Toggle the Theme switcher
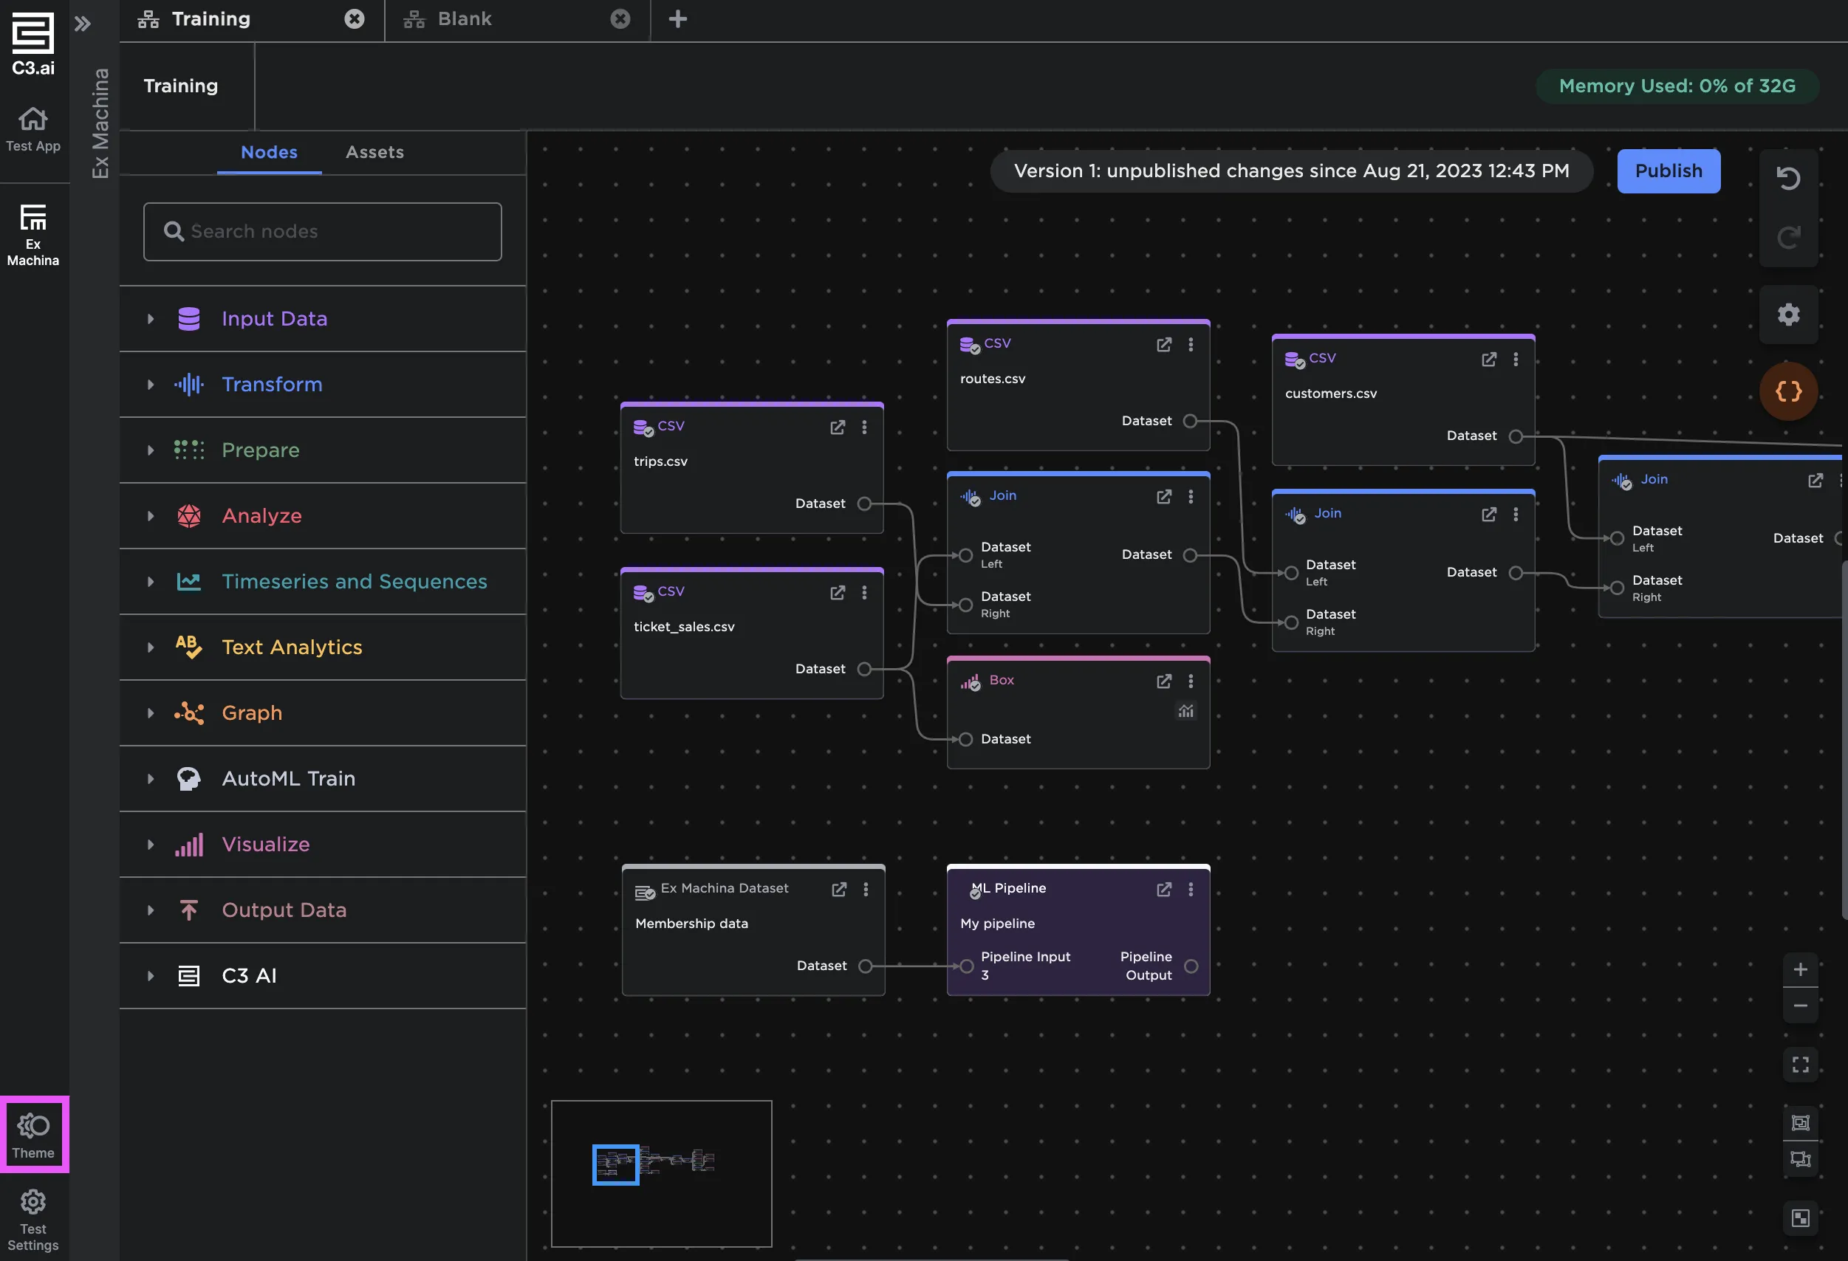Viewport: 1848px width, 1261px height. [33, 1135]
